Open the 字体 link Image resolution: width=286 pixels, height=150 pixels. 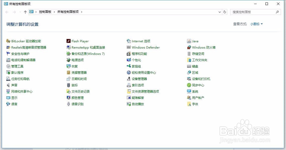pyautogui.click(x=195, y=104)
